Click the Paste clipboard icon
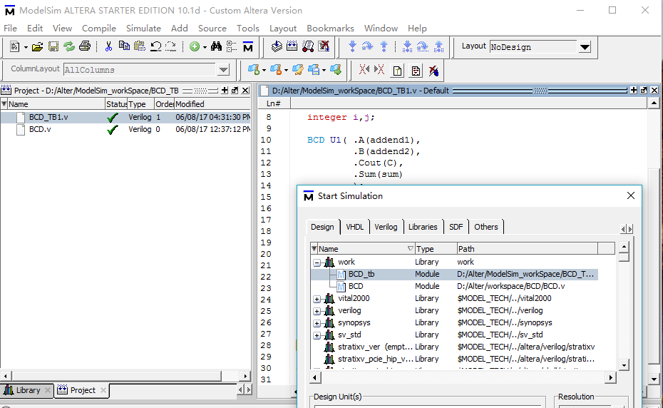Image resolution: width=663 pixels, height=408 pixels. [x=140, y=46]
